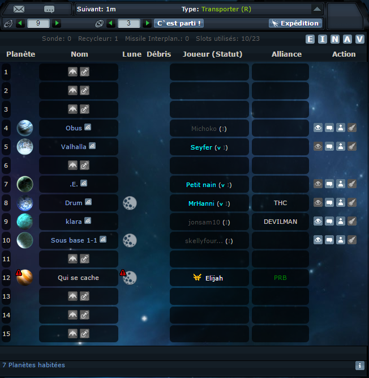The height and width of the screenshot is (378, 369).
Task: Send buddy request to Petit nain
Action: [341, 184]
